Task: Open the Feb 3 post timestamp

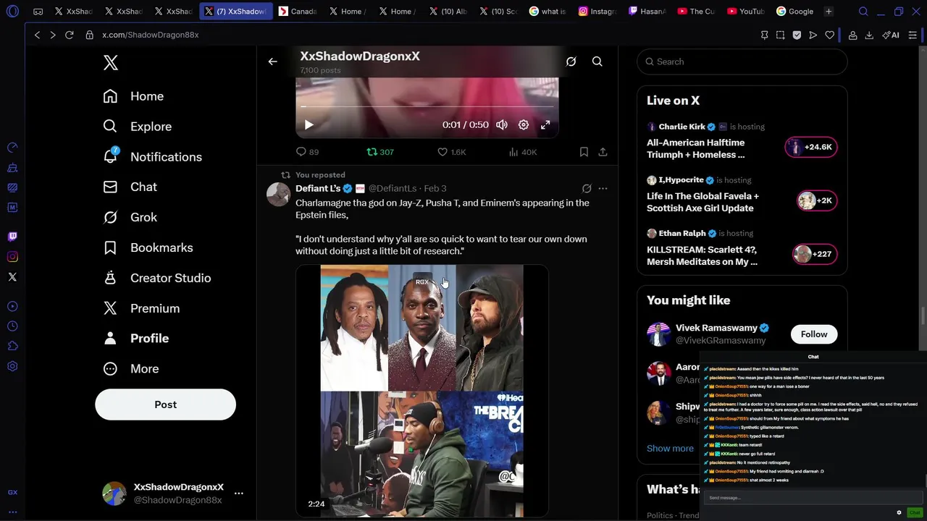Action: pyautogui.click(x=435, y=188)
